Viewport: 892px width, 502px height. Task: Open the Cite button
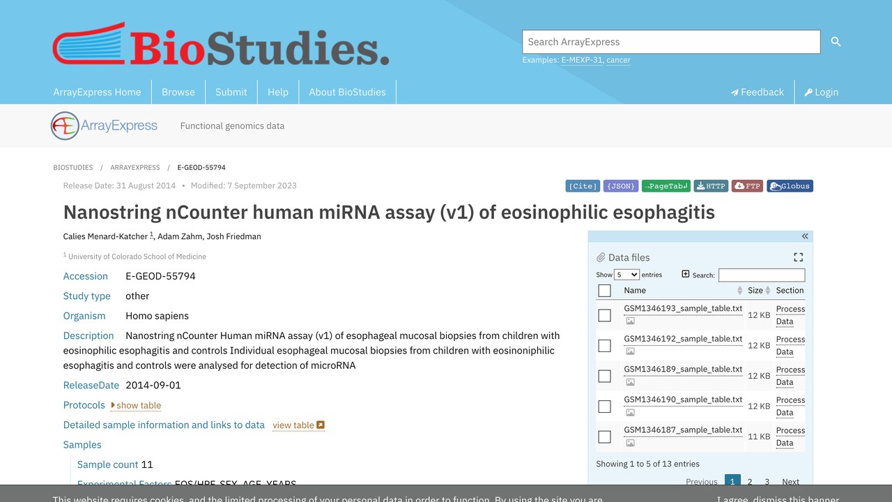[x=583, y=186]
